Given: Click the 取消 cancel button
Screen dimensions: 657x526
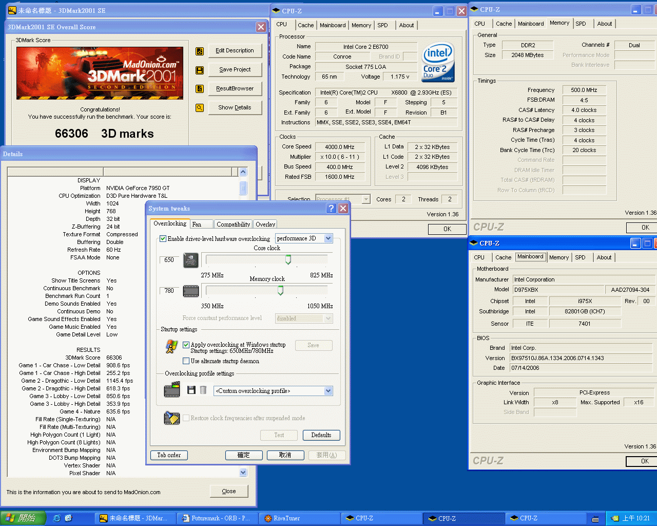Looking at the screenshot, I should (285, 455).
